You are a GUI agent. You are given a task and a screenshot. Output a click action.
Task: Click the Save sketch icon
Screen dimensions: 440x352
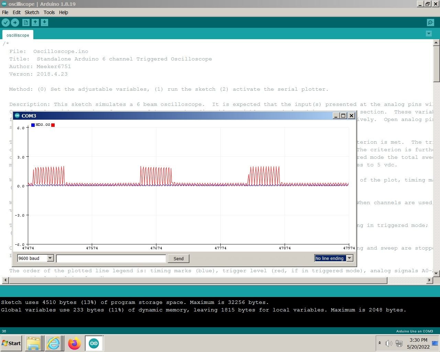(x=44, y=23)
